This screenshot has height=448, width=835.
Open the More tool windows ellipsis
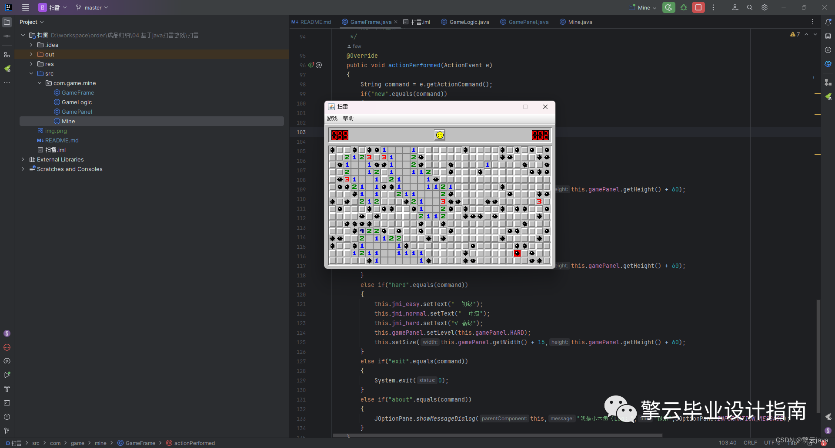[7, 82]
